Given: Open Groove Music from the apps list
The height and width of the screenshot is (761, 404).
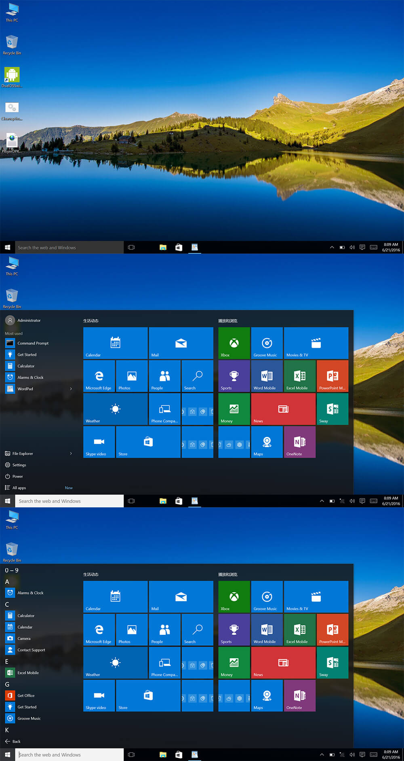Looking at the screenshot, I should [x=39, y=719].
